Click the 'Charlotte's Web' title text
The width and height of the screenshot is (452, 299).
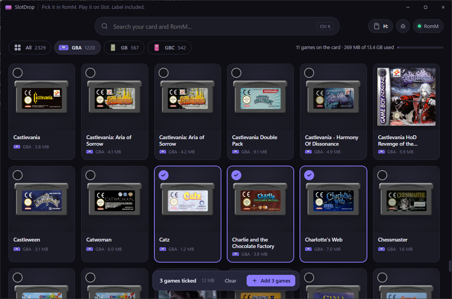click(324, 240)
